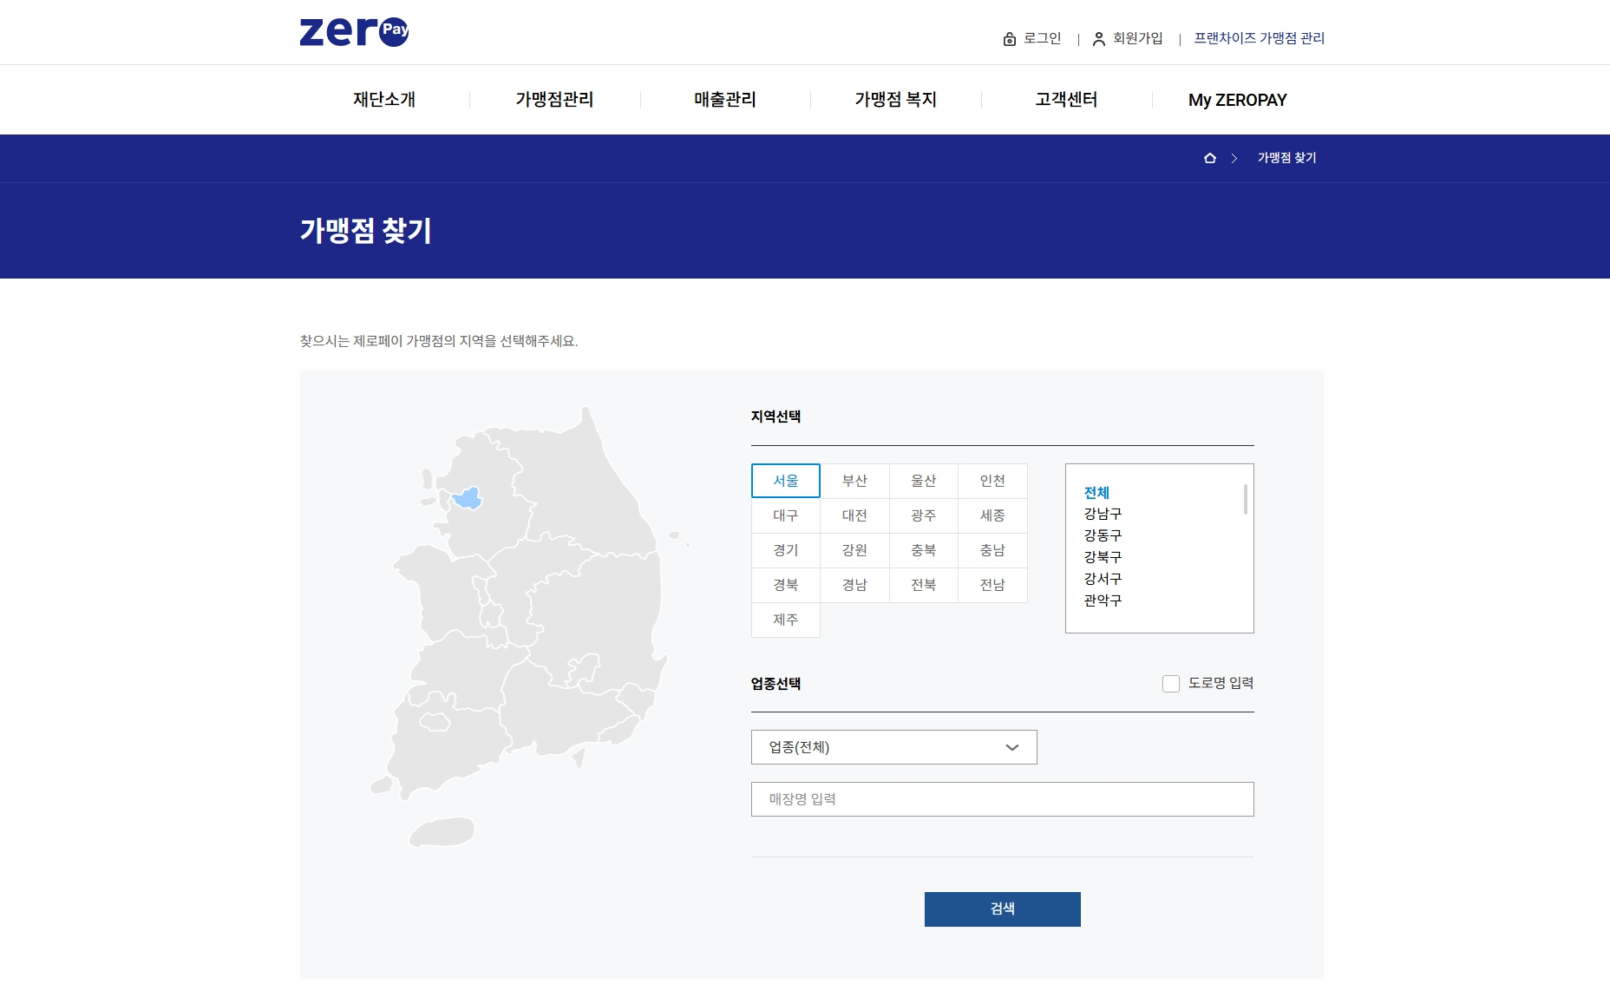Select the 제주 region button
The height and width of the screenshot is (991, 1610).
785,620
